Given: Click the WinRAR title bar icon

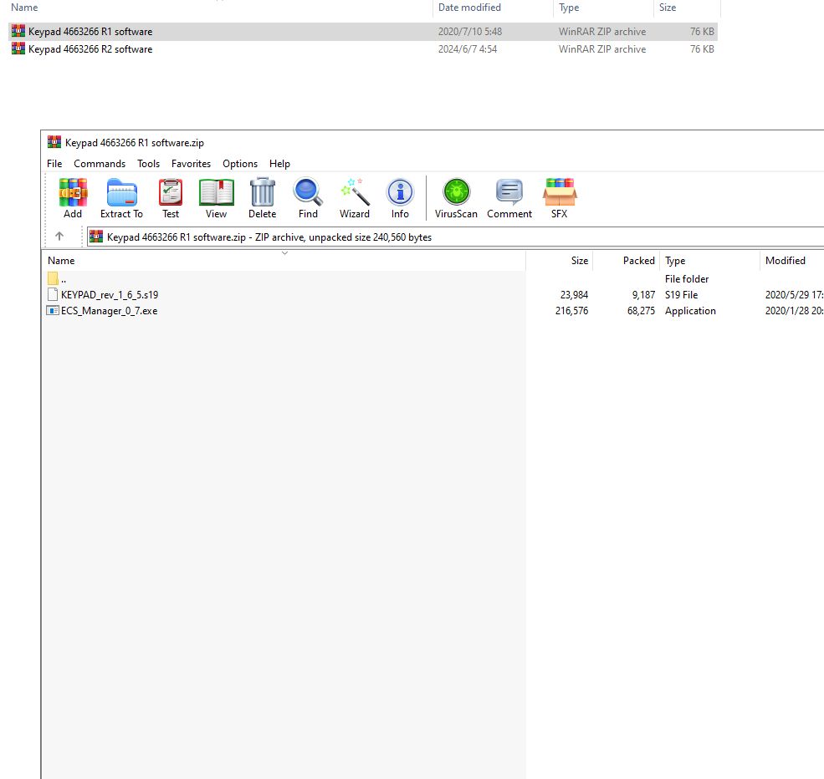Looking at the screenshot, I should pos(54,142).
